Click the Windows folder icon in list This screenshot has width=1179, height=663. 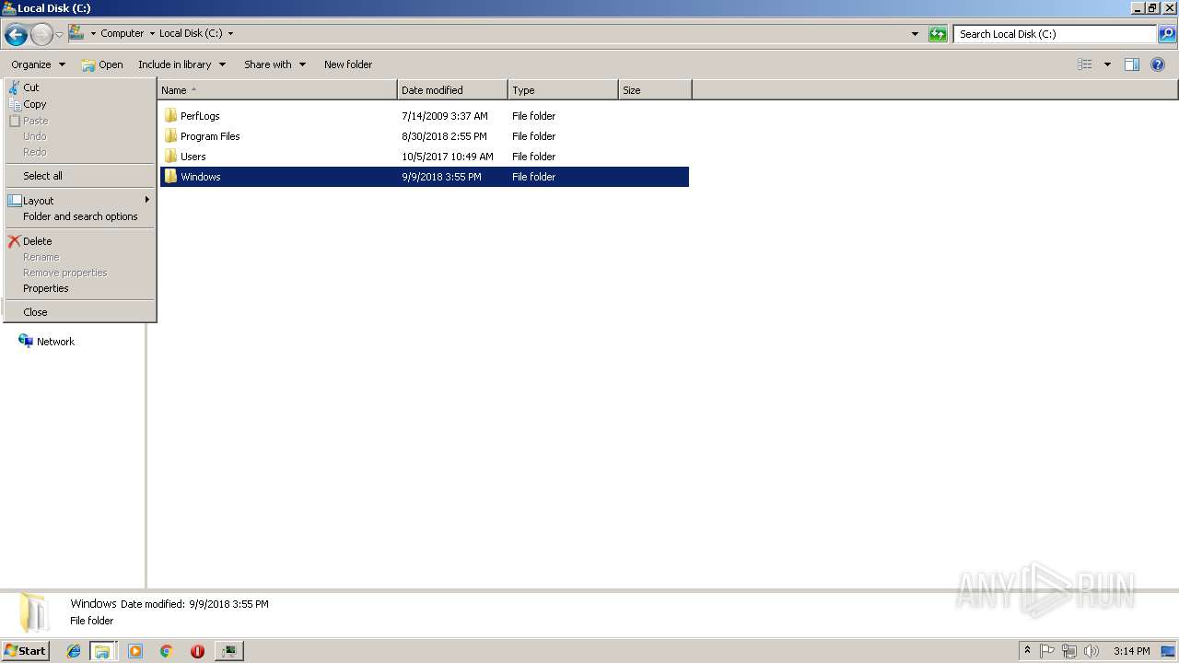170,177
